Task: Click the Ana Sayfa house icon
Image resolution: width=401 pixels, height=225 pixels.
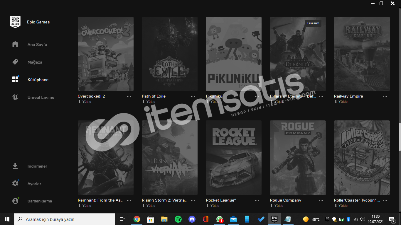Action: click(x=15, y=44)
